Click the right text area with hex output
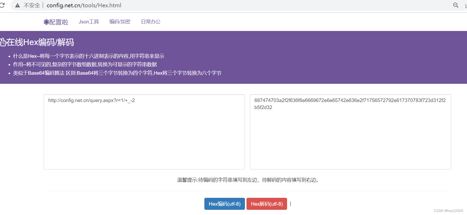Image resolution: width=467 pixels, height=215 pixels. (350, 132)
